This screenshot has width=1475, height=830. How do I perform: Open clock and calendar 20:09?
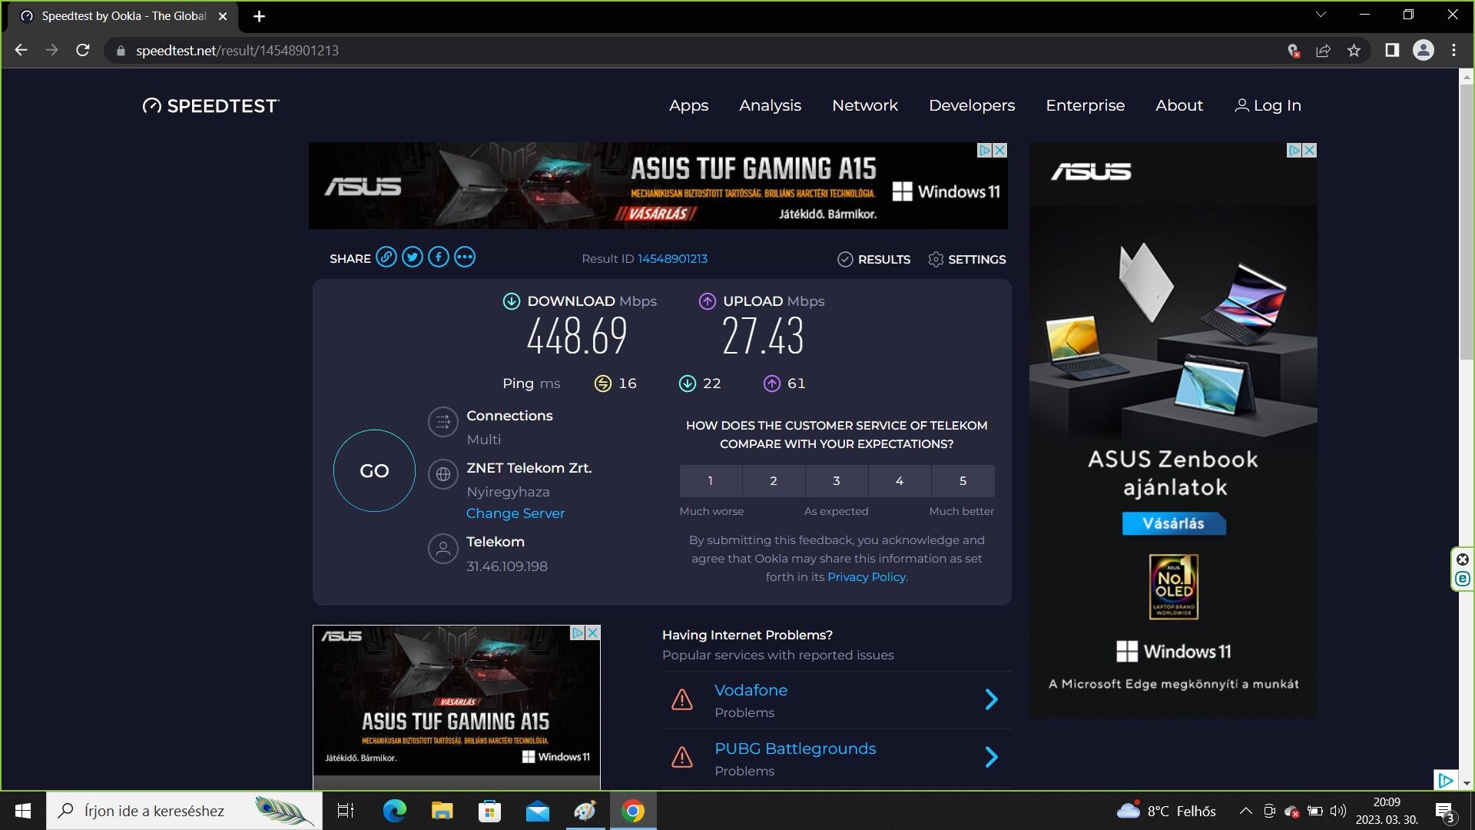[x=1387, y=811]
